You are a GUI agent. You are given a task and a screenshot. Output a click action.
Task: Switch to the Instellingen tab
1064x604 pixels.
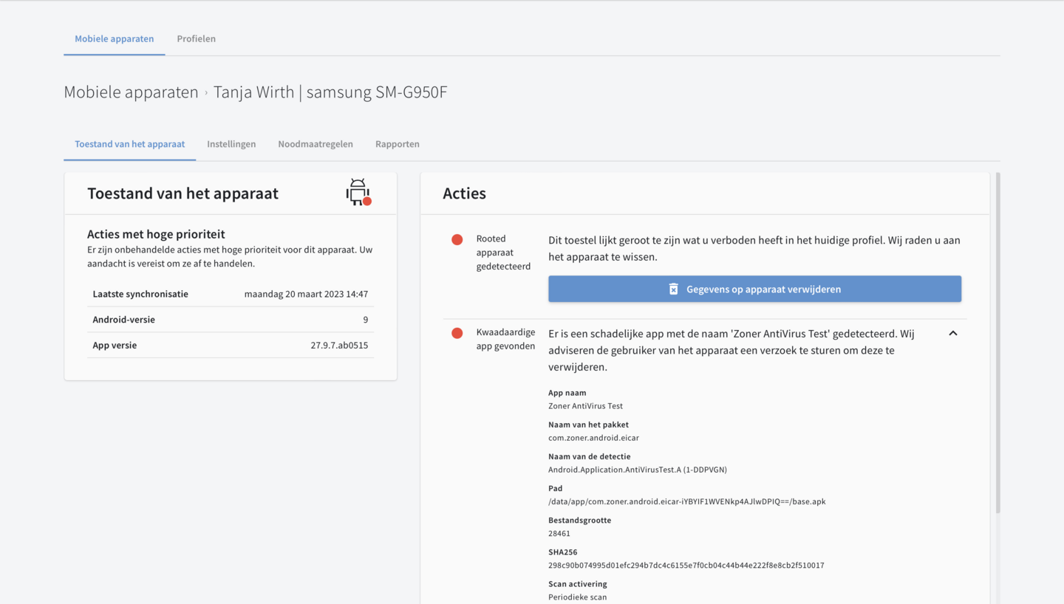coord(231,144)
